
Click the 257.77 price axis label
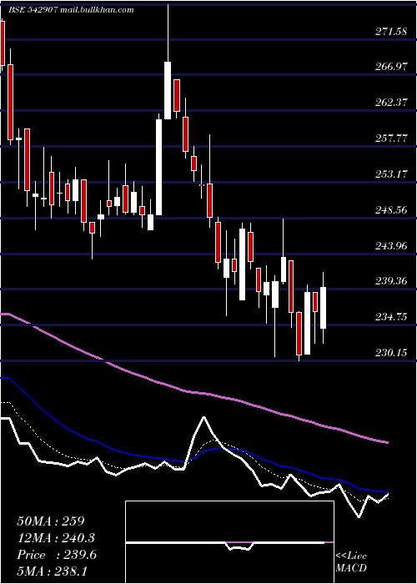coord(390,138)
